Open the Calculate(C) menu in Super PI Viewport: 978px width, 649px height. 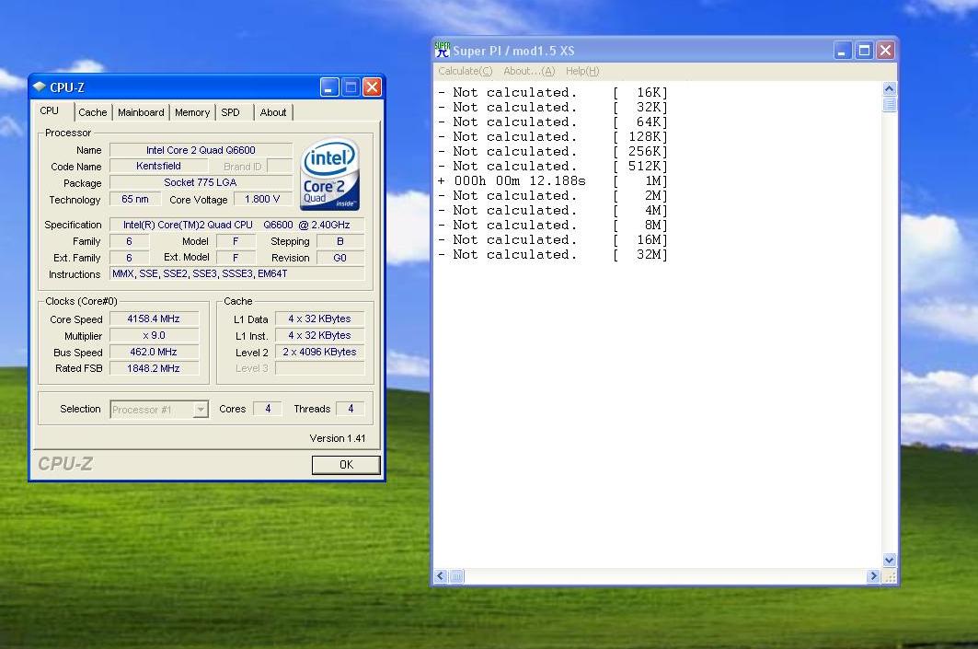pos(466,71)
